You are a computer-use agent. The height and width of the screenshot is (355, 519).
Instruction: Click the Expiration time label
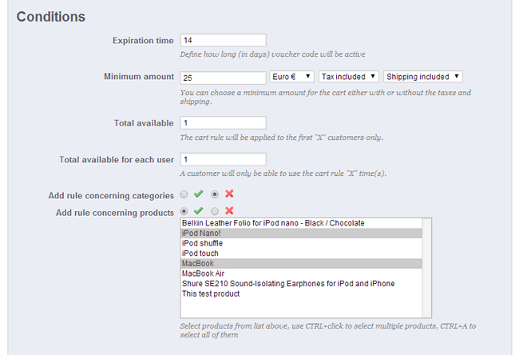pyautogui.click(x=143, y=41)
